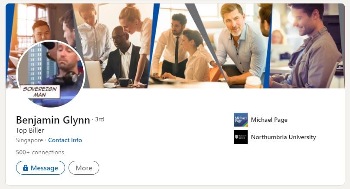Click the Northumbria University name text

click(x=283, y=137)
